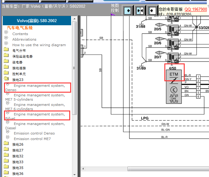Screen dimensions: 209x177
Task: Click the 接地35 folder icon
Action: pos(6,167)
